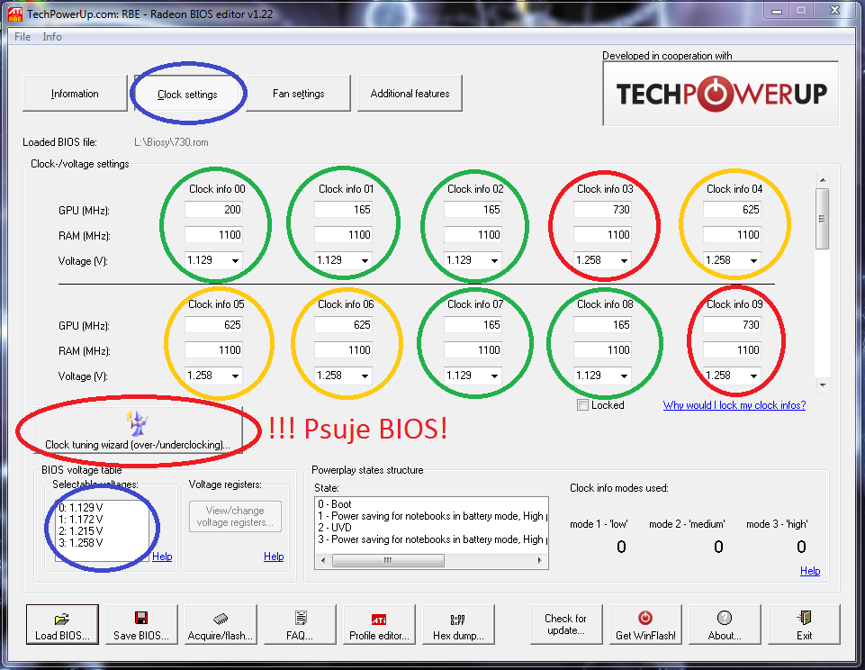This screenshot has height=670, width=865.
Task: Expand Voltage dropdown for Clock info 00
Action: tap(235, 260)
